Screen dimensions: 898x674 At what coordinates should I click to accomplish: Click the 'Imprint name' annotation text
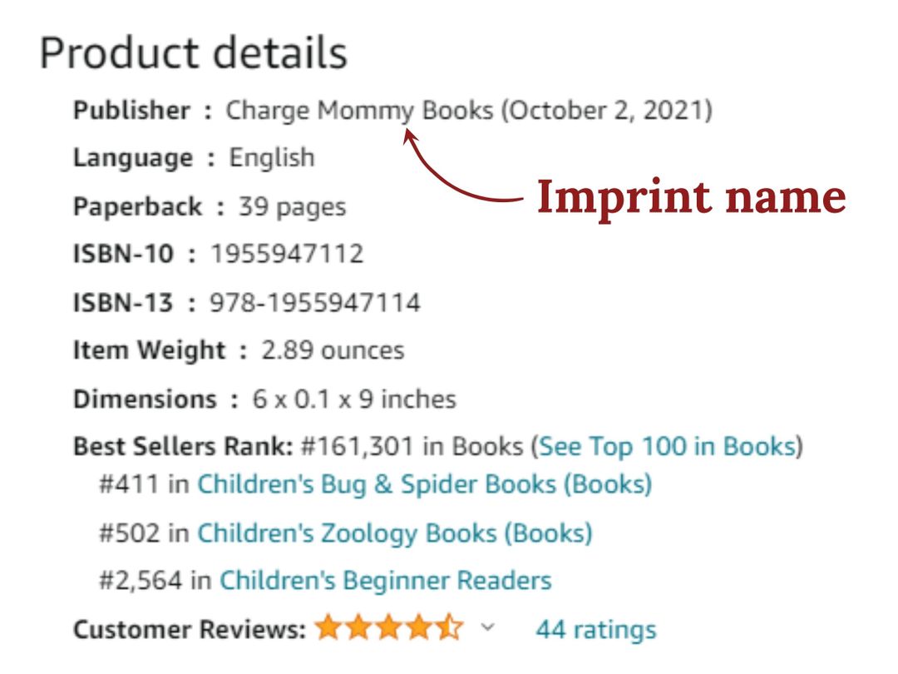690,197
